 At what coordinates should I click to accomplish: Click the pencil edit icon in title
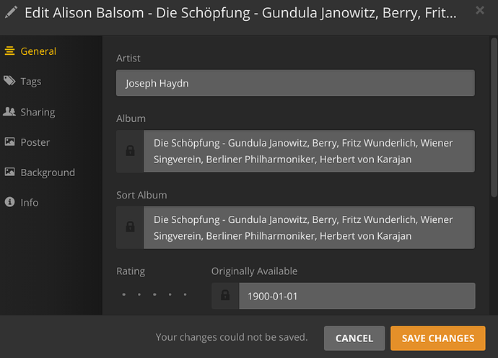coord(12,12)
